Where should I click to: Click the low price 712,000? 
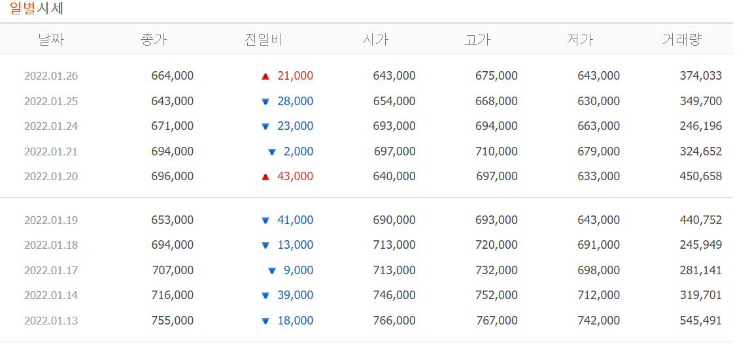point(598,295)
